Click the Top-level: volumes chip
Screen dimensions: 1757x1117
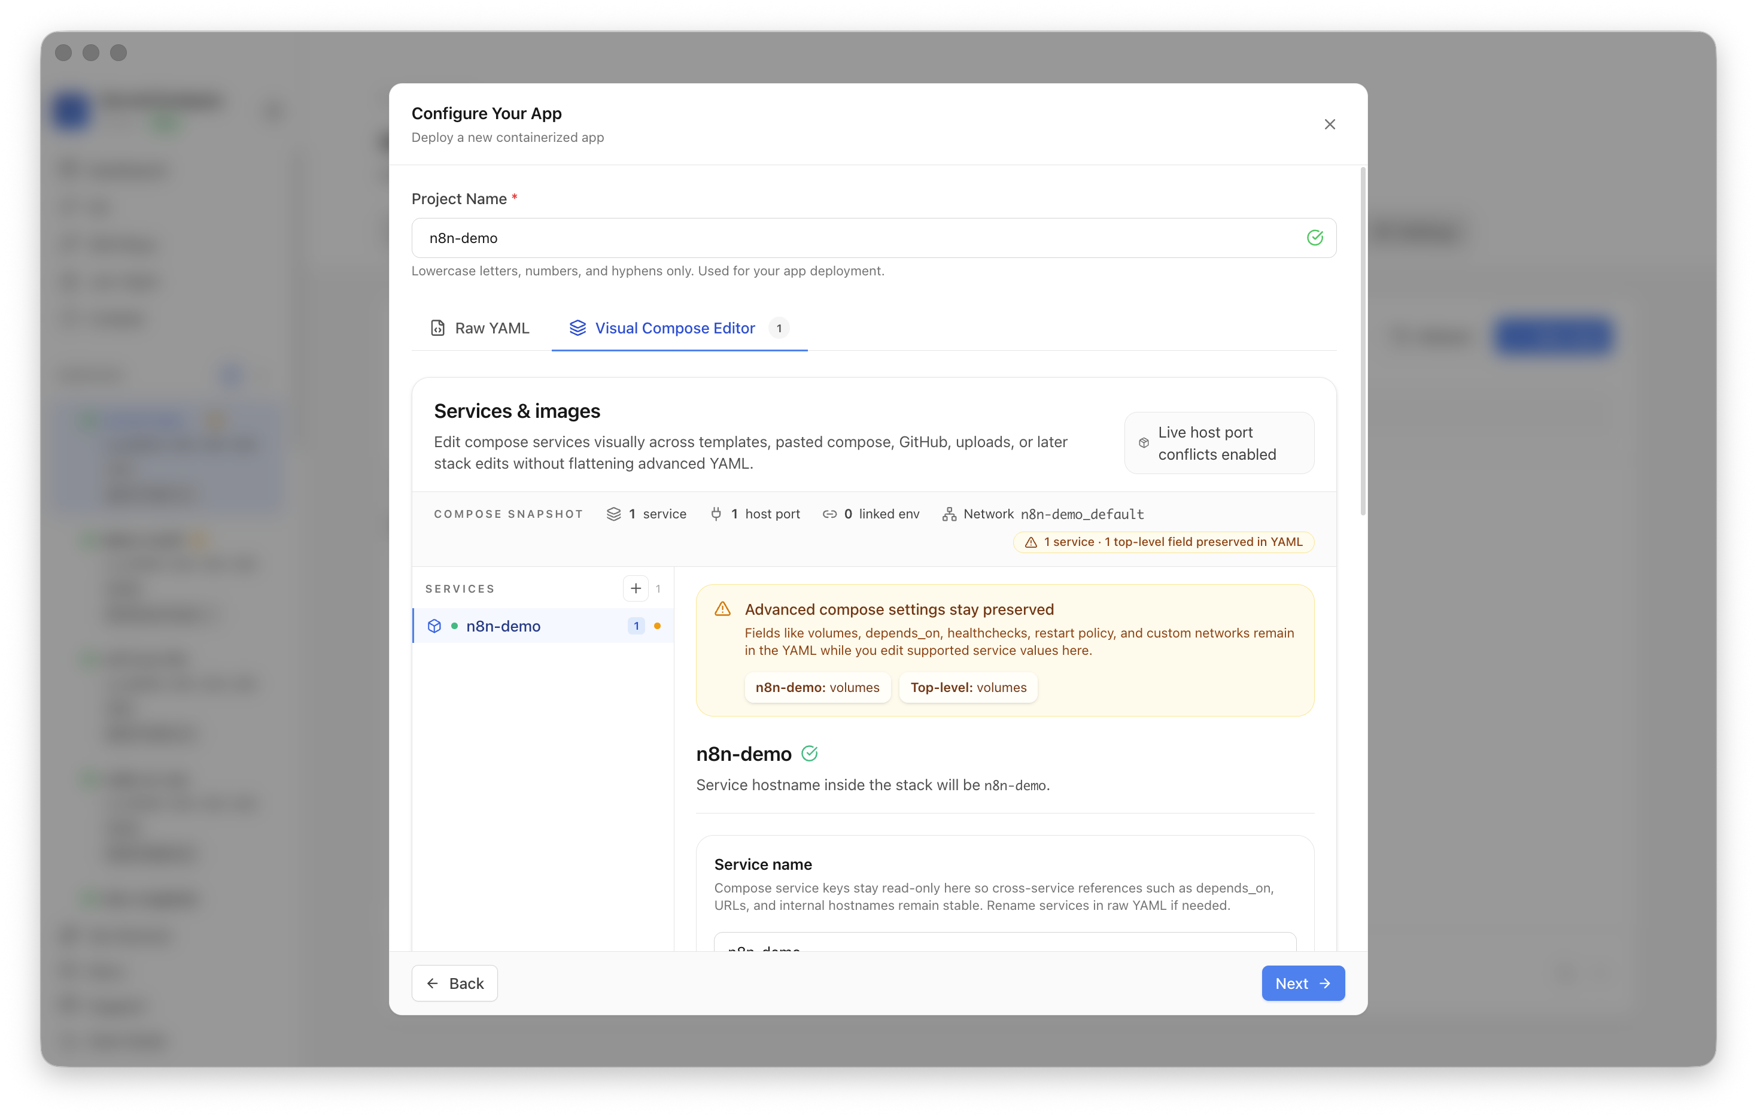(x=968, y=687)
